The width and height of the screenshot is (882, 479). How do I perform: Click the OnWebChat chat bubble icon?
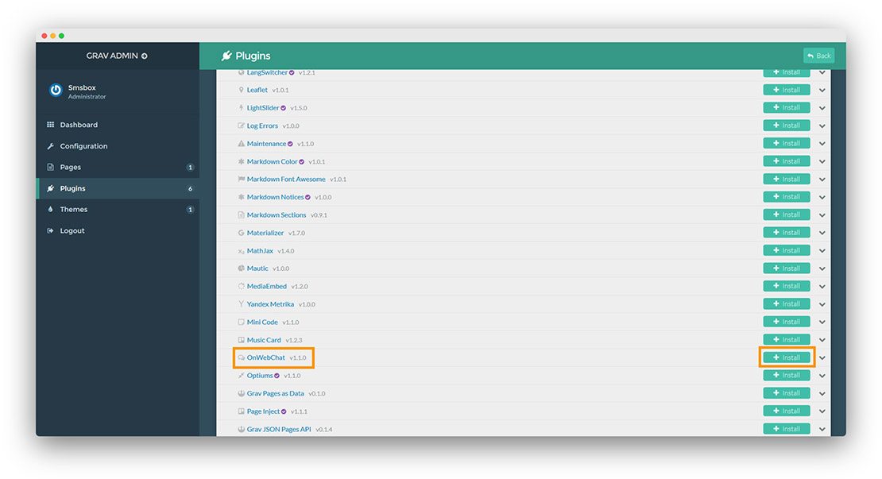[242, 357]
